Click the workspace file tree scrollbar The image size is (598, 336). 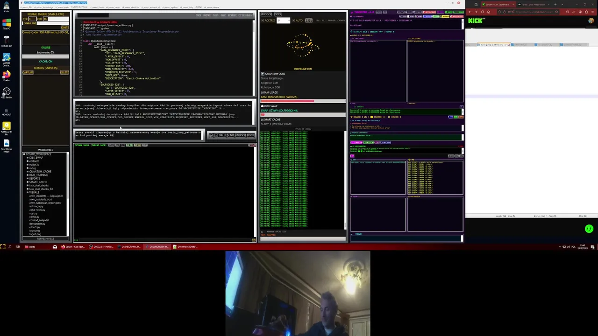click(68, 194)
